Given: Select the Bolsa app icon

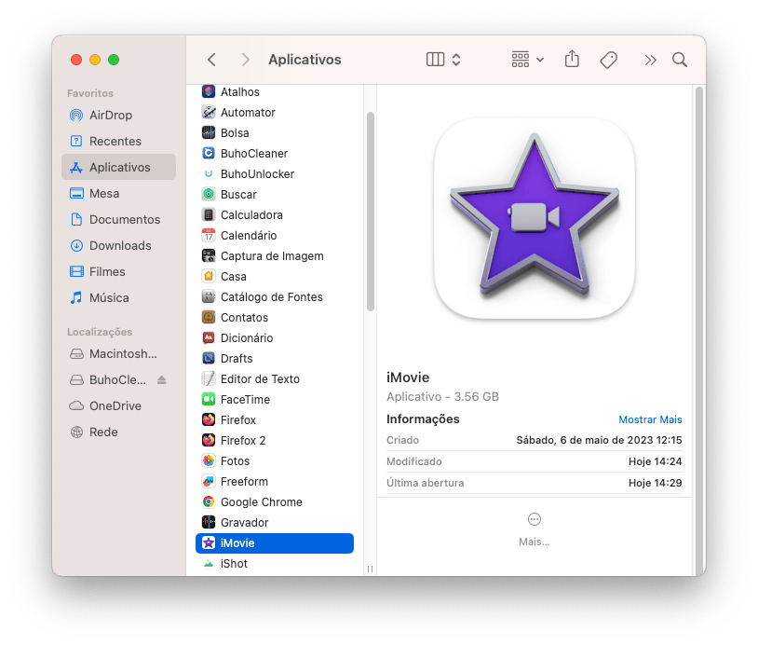Looking at the screenshot, I should click(209, 132).
